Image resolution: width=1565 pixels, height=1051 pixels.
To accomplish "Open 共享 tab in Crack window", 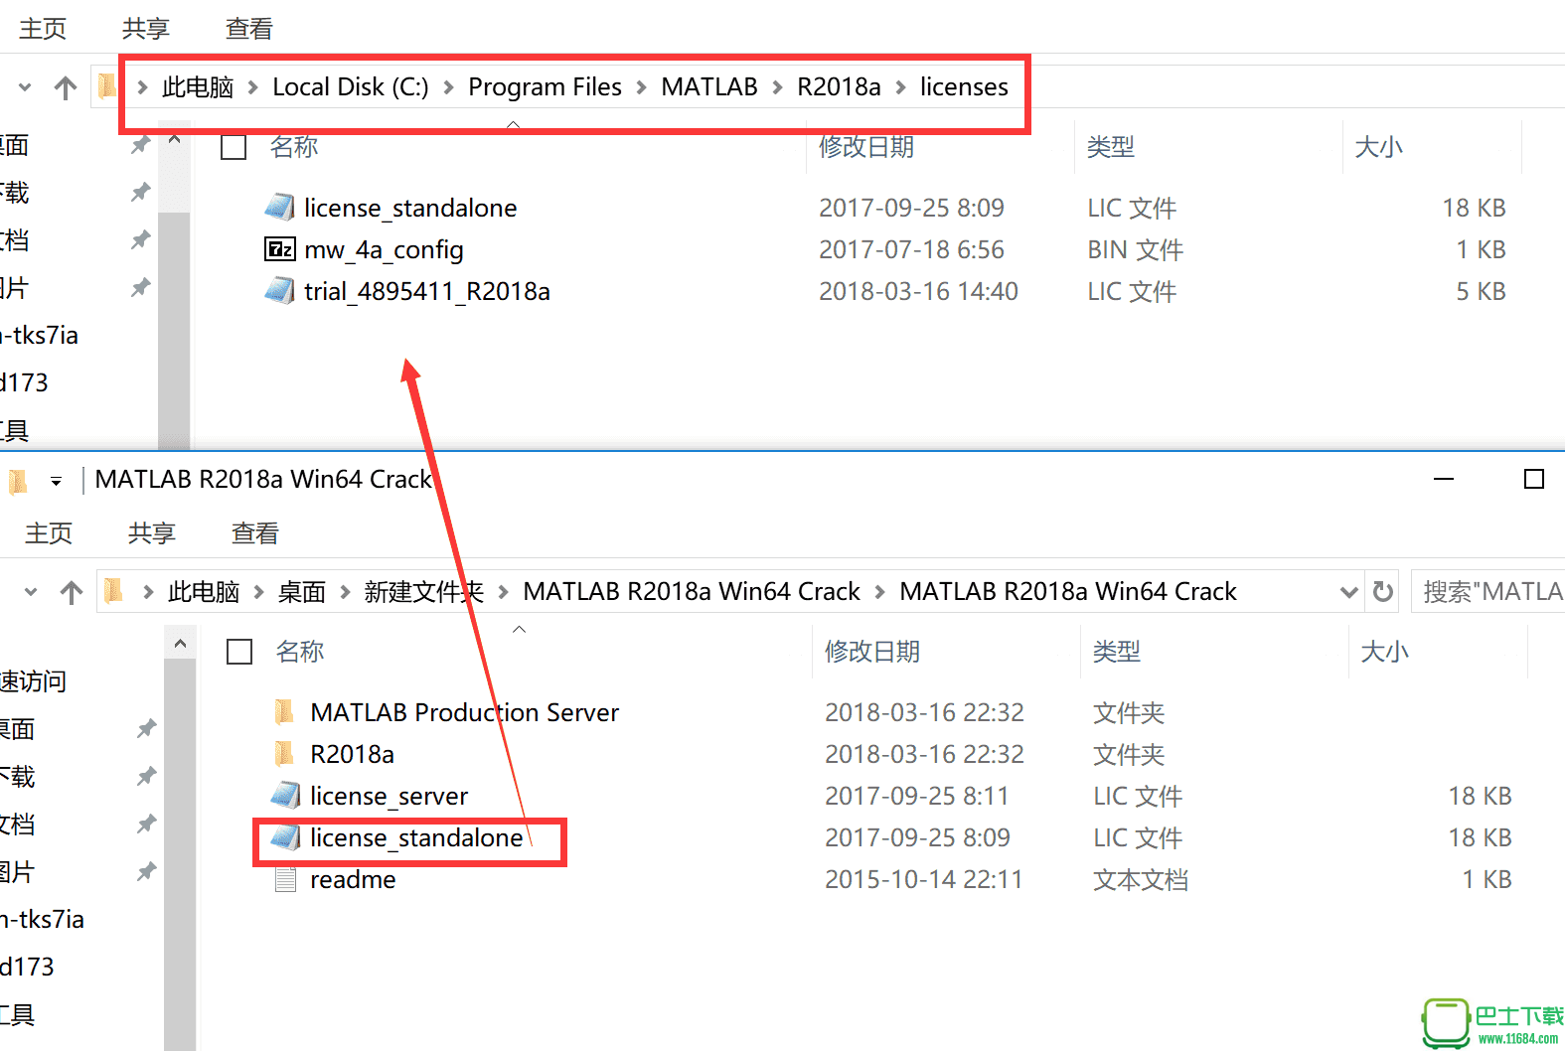I will point(152,533).
